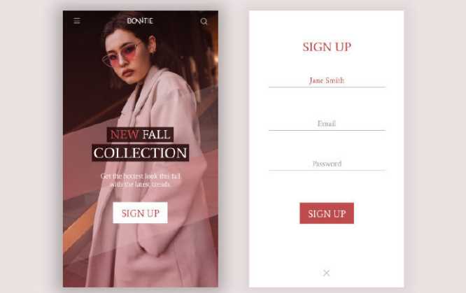Open the hamburger menu icon
Viewport: 466px width, 293px height.
pos(77,21)
